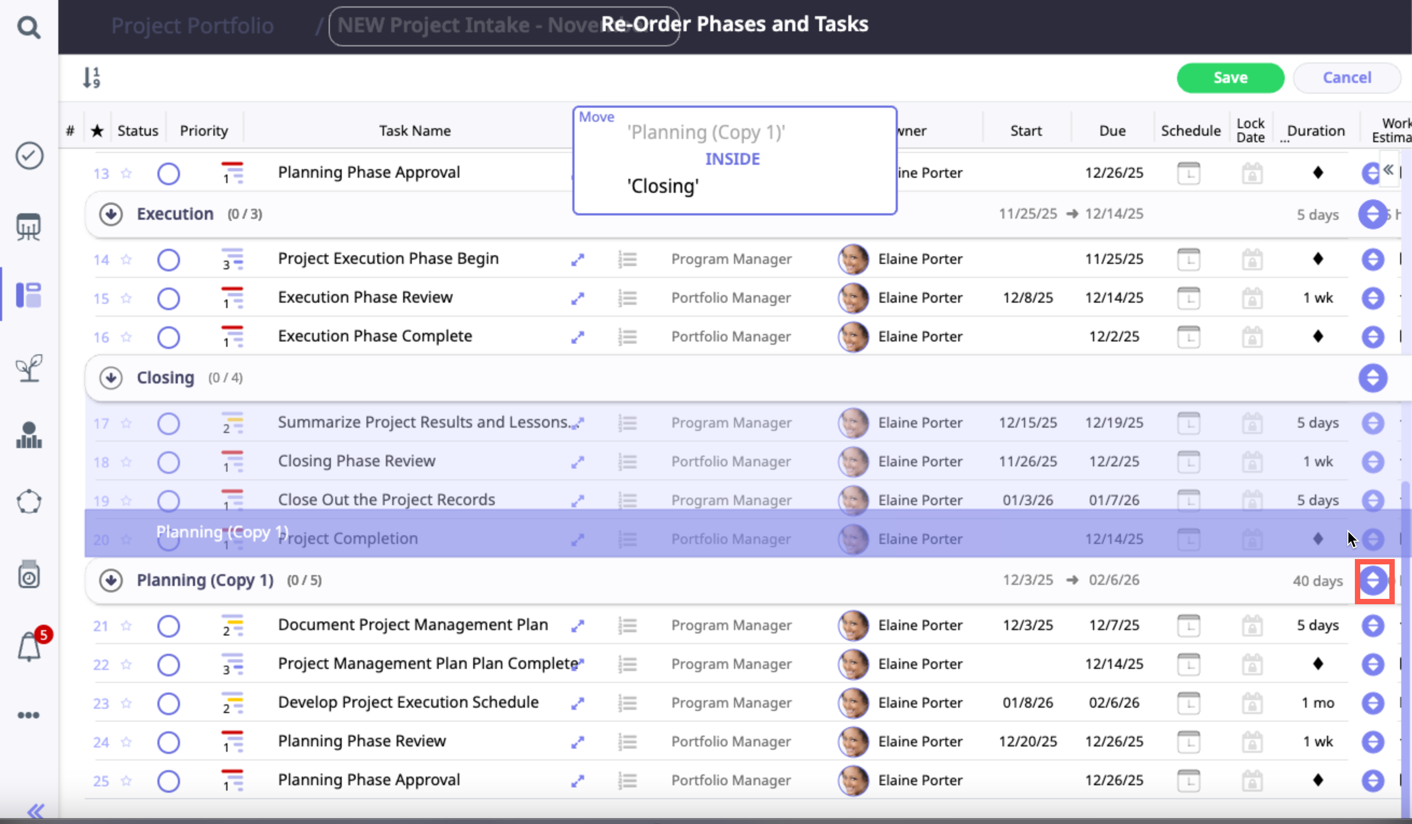Collapse the Closing phase group
The width and height of the screenshot is (1412, 824).
pyautogui.click(x=111, y=378)
